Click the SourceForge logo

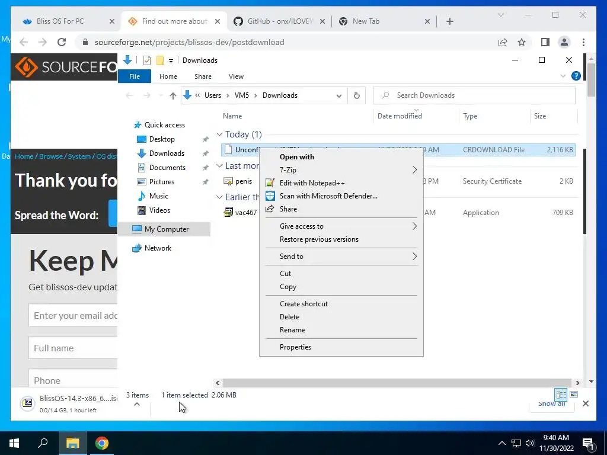click(66, 67)
